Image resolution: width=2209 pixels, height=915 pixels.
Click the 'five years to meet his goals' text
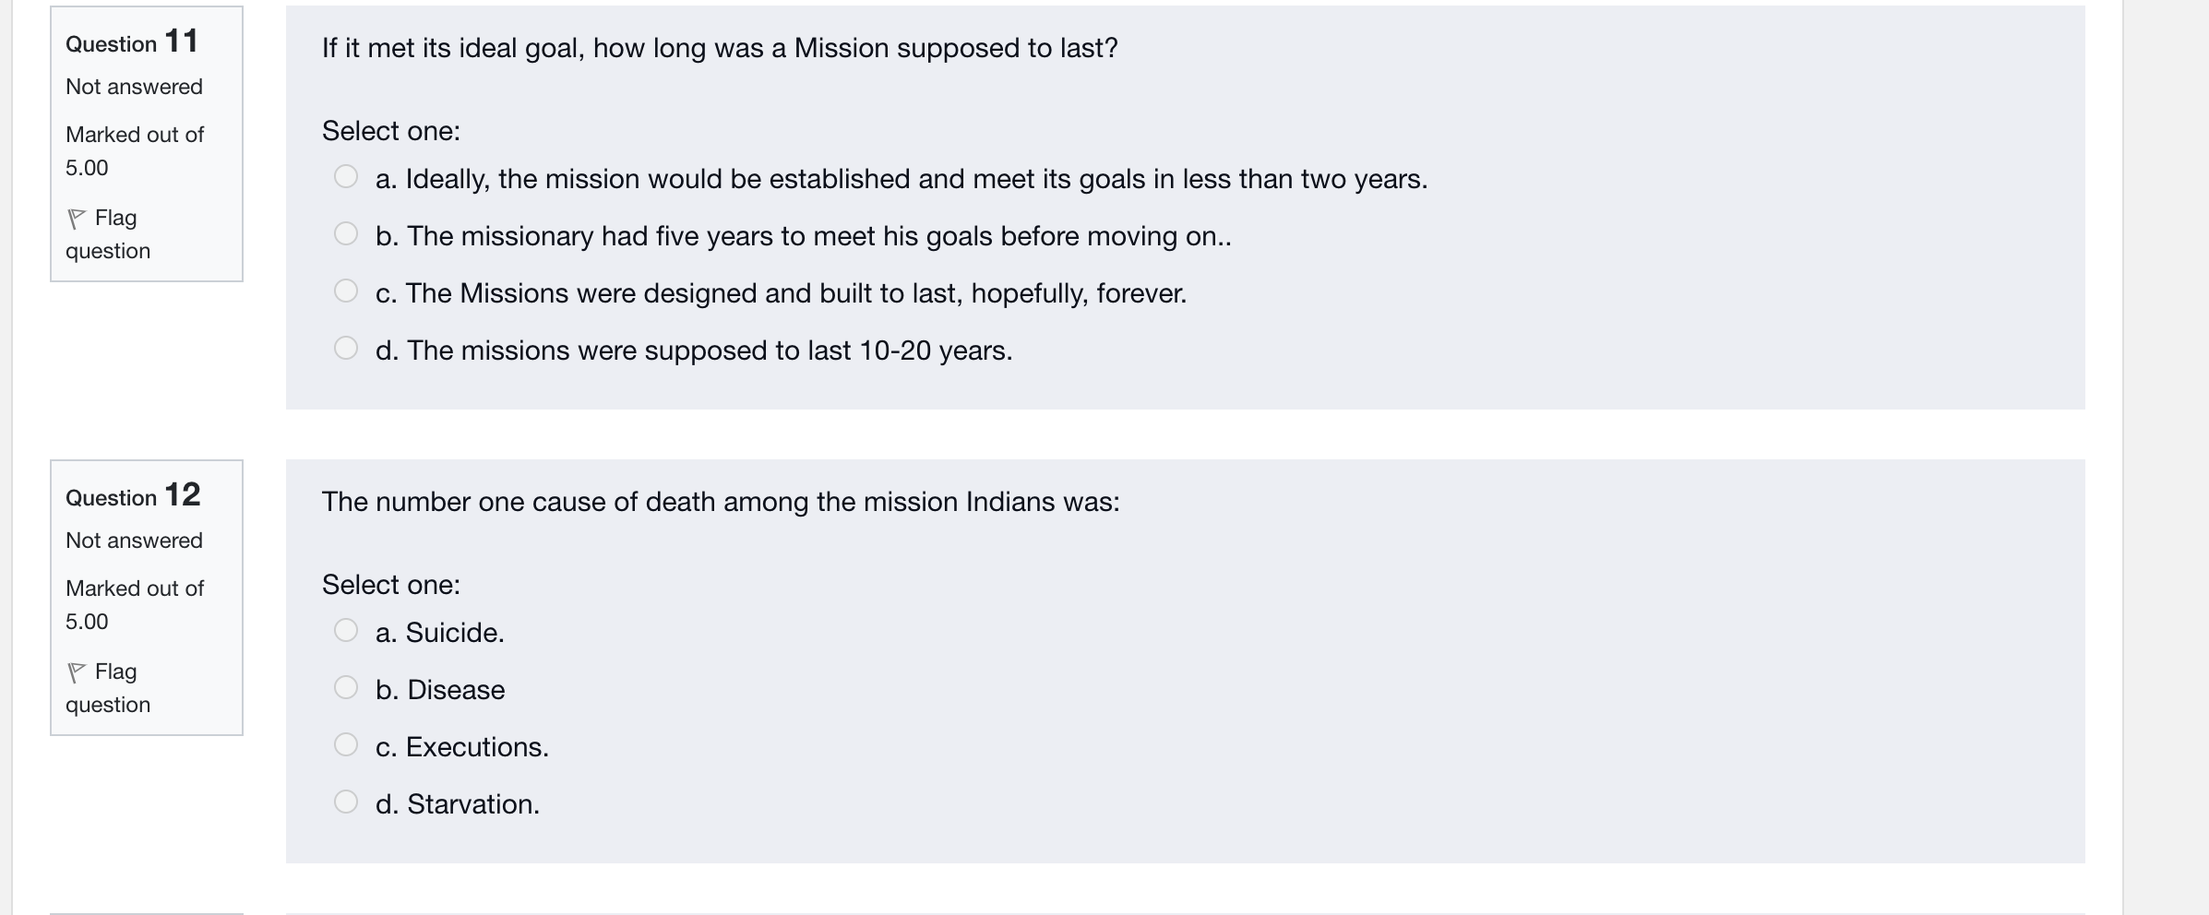[x=803, y=236]
